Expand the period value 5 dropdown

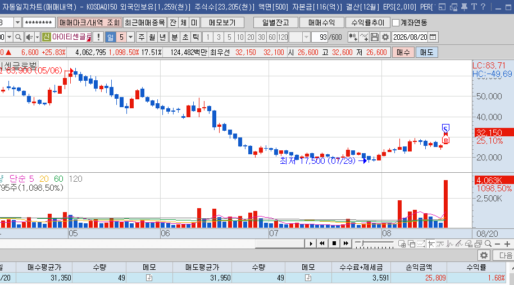[130, 37]
